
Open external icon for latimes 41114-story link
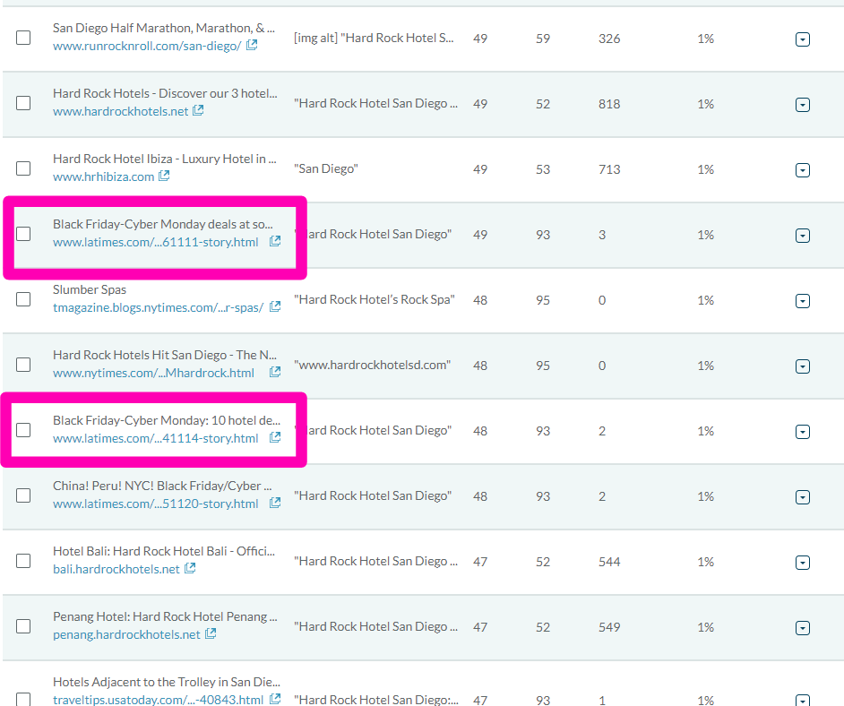point(275,437)
